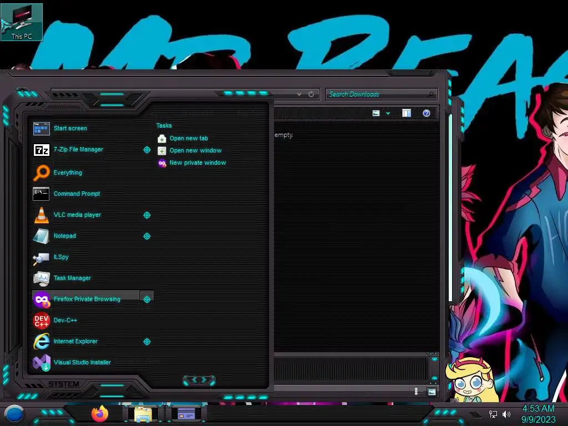Click the Explorer vertical scrollbar
This screenshot has width=568, height=426.
point(450,209)
